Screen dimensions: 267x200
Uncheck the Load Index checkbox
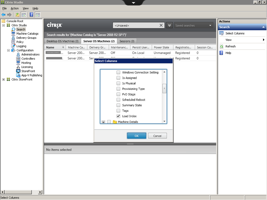tap(118, 116)
